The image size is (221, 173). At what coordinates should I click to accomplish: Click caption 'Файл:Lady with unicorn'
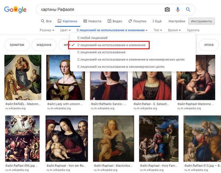coord(65,104)
